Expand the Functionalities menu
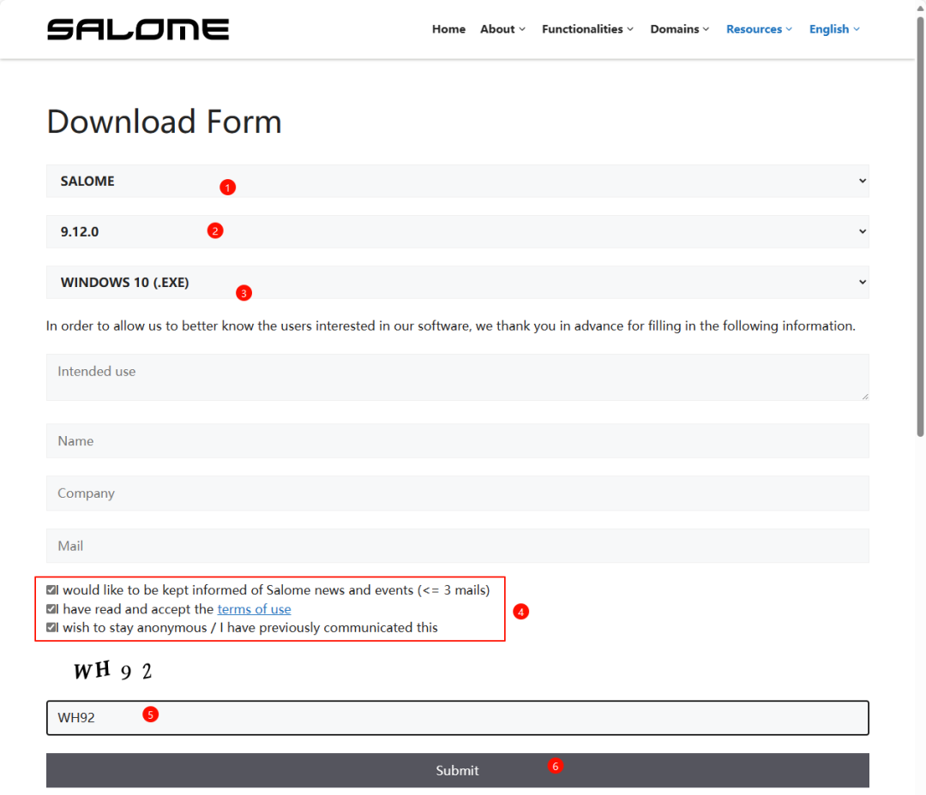926x795 pixels. [x=587, y=29]
